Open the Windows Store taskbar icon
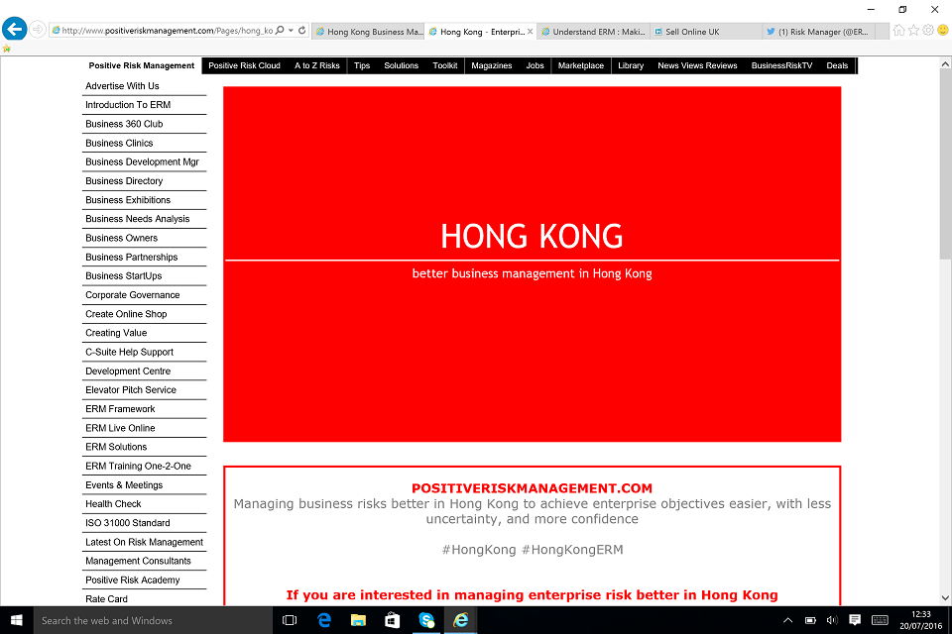Screen dimensions: 952x634 tap(392, 620)
